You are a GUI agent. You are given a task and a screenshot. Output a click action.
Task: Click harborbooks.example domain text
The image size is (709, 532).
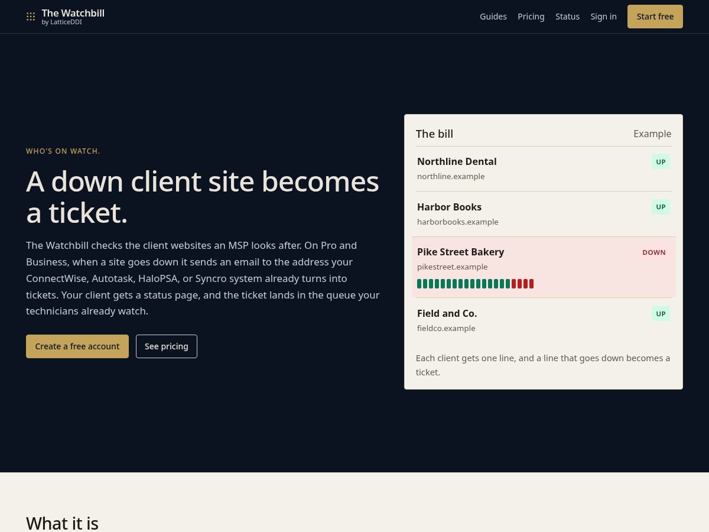pyautogui.click(x=458, y=222)
